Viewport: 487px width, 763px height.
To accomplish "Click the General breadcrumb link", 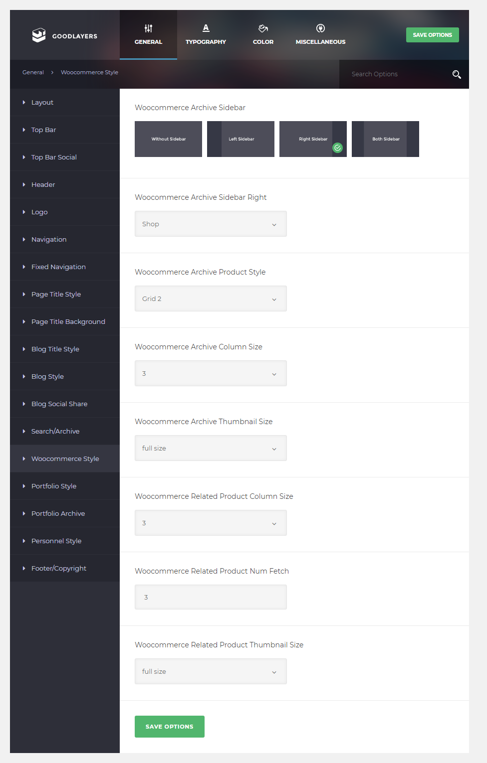I will click(33, 72).
